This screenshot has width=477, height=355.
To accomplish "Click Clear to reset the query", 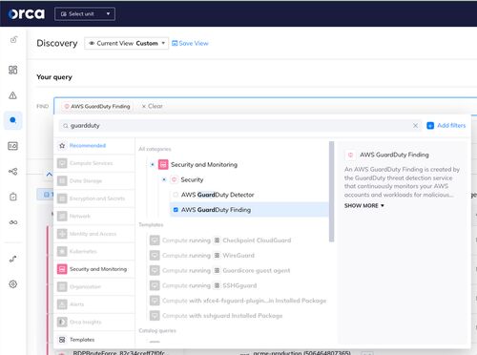I will [152, 106].
